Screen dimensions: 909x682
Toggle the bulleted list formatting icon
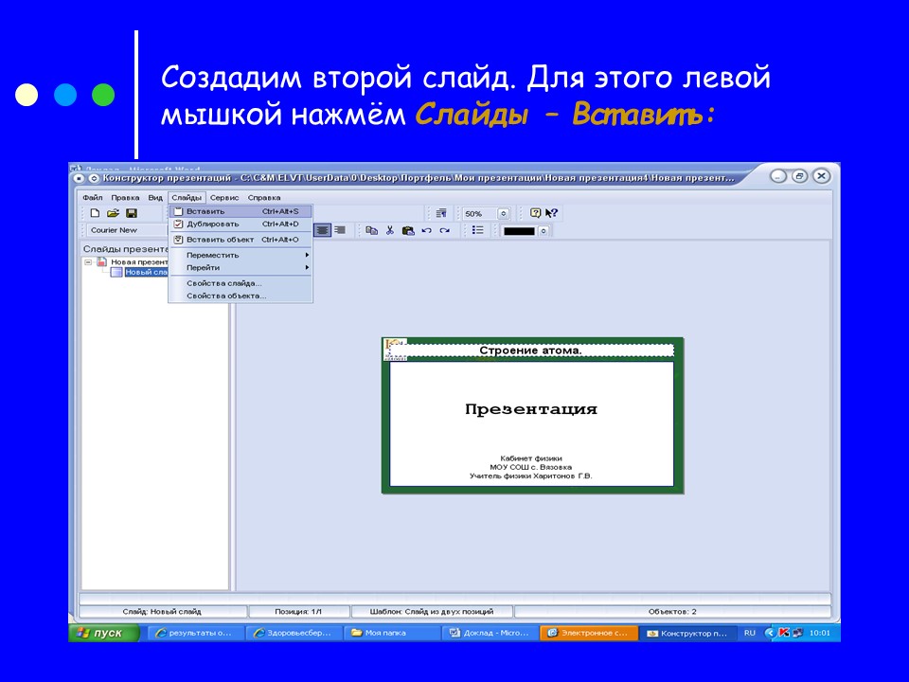click(480, 230)
